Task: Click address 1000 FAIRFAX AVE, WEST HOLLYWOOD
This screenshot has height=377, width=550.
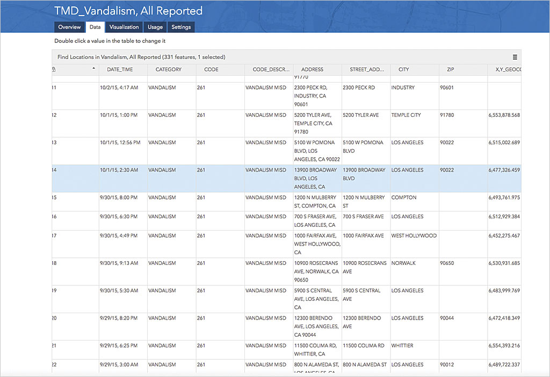Action: pos(317,244)
